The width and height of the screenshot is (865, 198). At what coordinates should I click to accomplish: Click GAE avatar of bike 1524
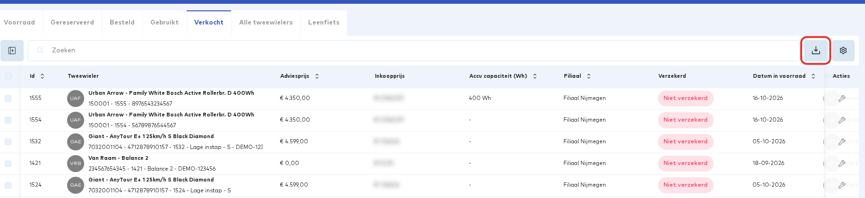coord(76,185)
